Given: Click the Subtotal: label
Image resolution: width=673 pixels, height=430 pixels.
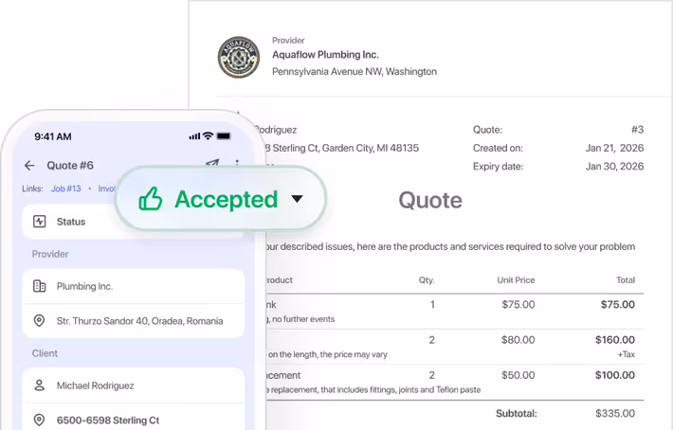Looking at the screenshot, I should (517, 414).
